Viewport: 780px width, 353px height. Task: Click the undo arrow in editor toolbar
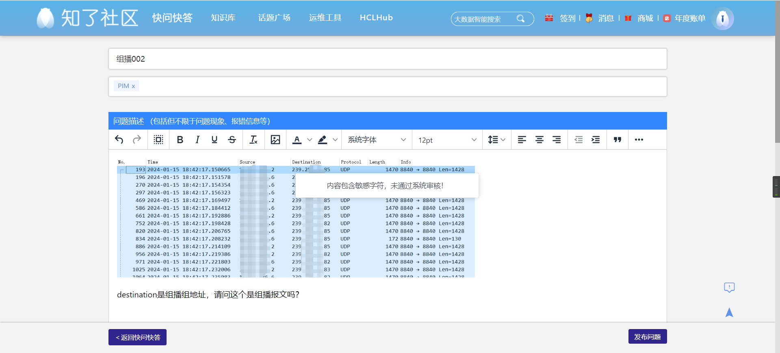pyautogui.click(x=119, y=140)
